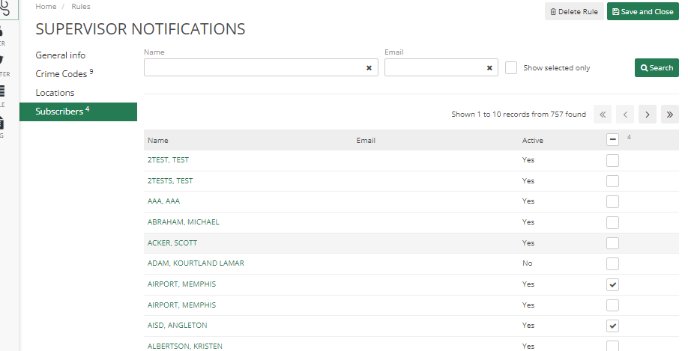The height and width of the screenshot is (351, 688).
Task: Open the ALBERTSON, KRISTEN subscriber link
Action: [184, 347]
